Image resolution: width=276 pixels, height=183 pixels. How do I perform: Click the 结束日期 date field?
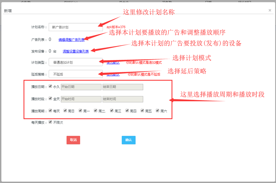pos(122,87)
